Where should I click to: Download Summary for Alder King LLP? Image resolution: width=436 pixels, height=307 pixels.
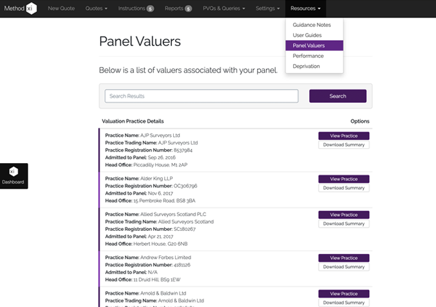coord(344,188)
